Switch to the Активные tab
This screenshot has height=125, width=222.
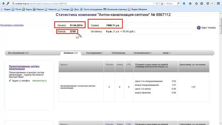tap(70, 53)
